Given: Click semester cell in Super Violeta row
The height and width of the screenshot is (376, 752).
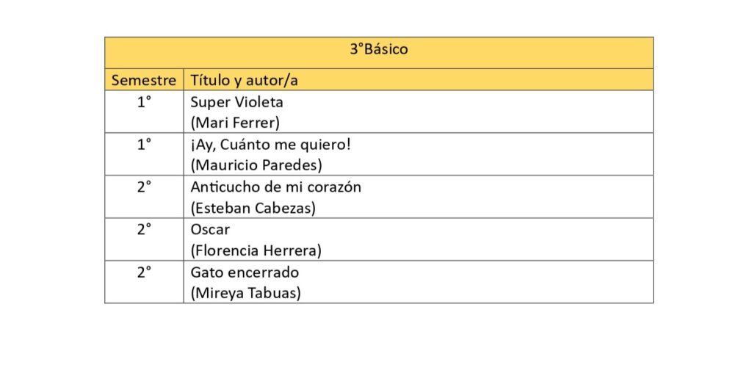Looking at the screenshot, I should tap(144, 102).
